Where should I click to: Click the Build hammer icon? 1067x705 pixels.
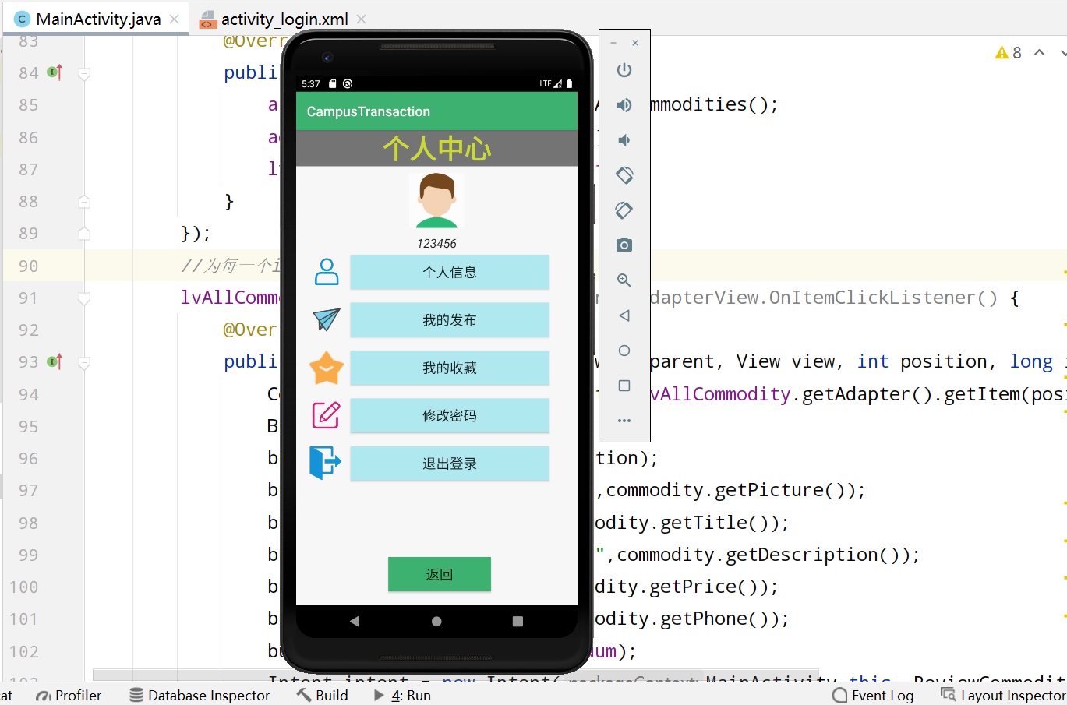pos(304,695)
